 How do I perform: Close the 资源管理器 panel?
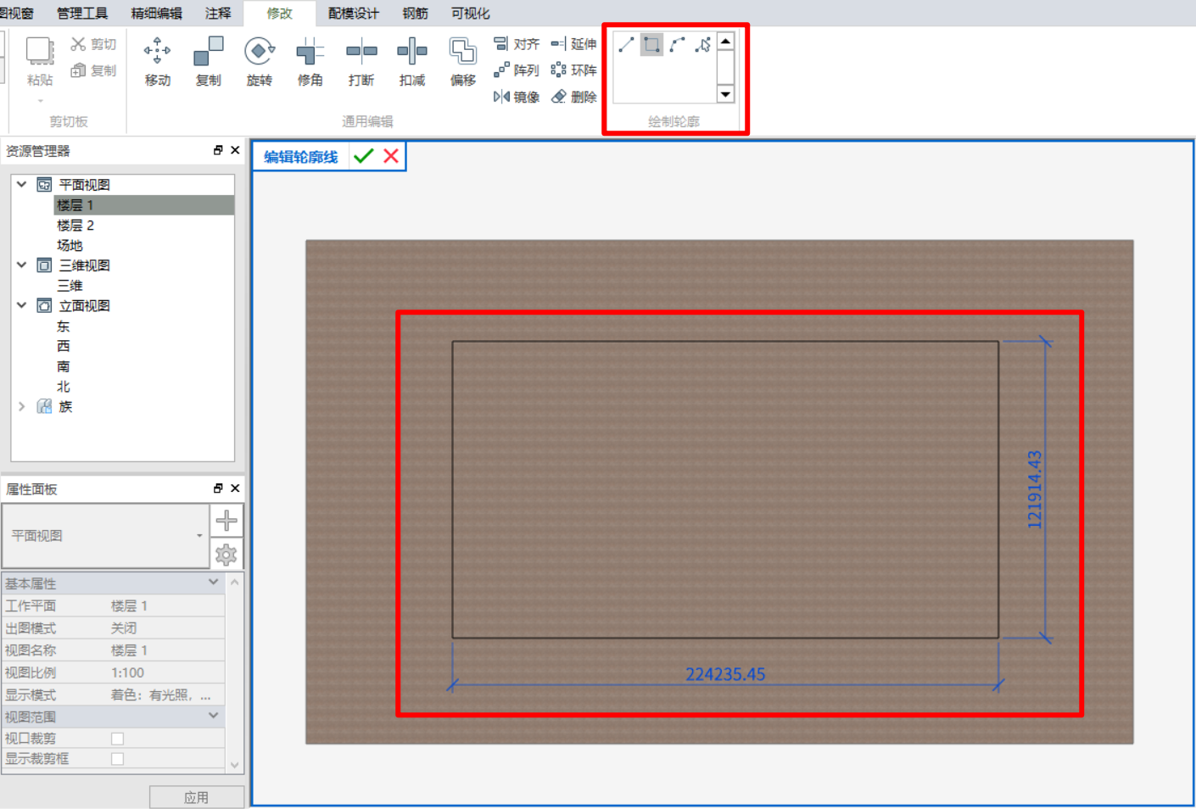pyautogui.click(x=235, y=150)
